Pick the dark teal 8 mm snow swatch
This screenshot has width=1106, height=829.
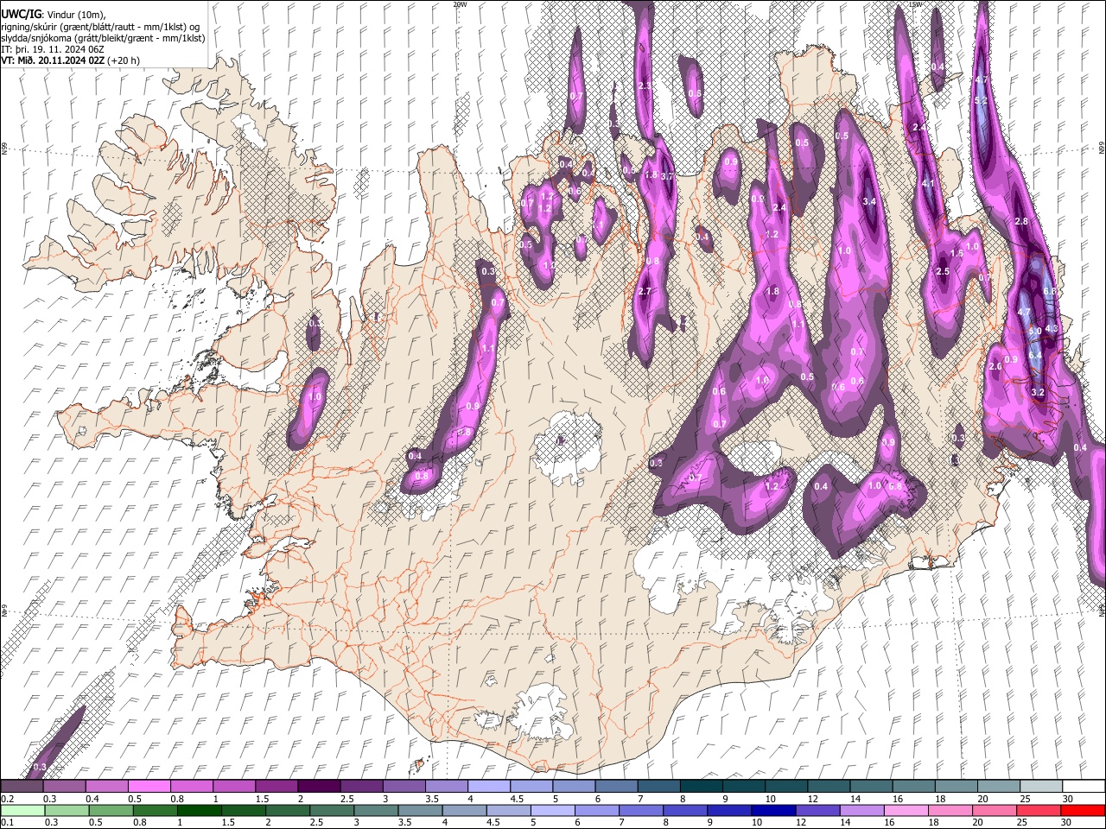point(701,786)
